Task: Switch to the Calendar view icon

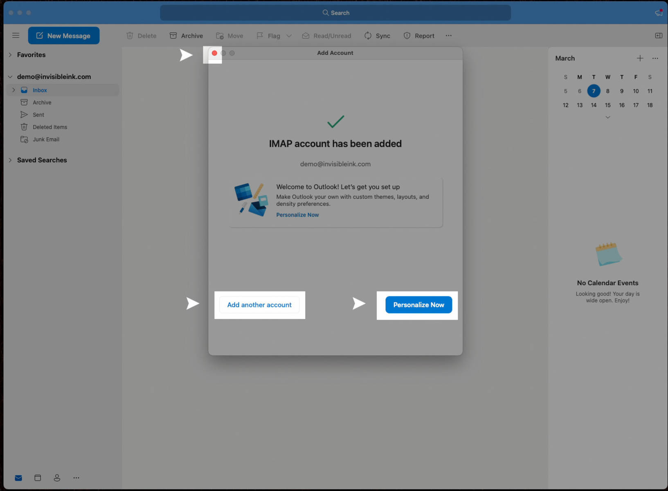Action: [x=38, y=478]
